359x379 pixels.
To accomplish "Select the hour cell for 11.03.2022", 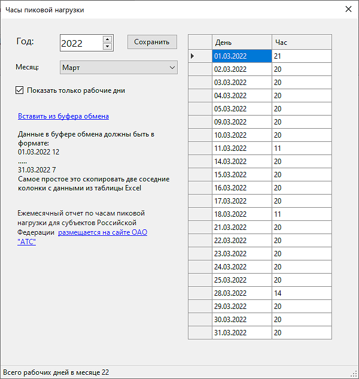I will click(x=302, y=148).
